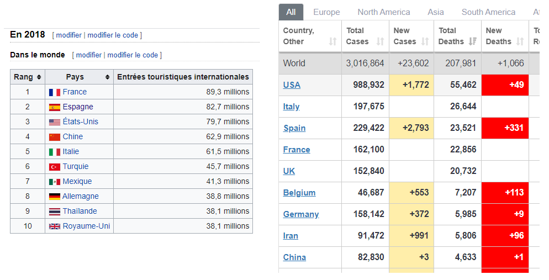Viewport: 549px width, 280px height.
Task: Open the Belgium country link
Action: coord(299,193)
